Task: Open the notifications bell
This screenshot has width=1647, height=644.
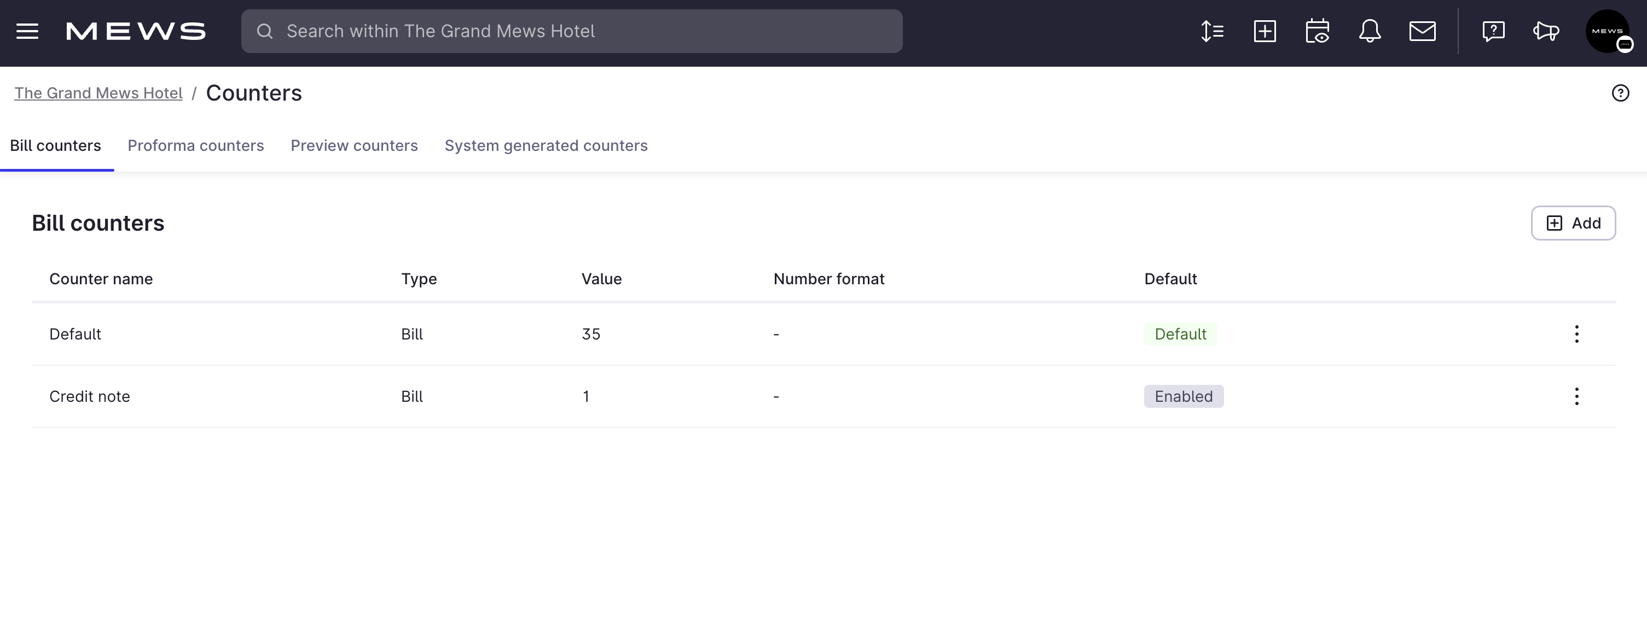Action: coord(1370,31)
